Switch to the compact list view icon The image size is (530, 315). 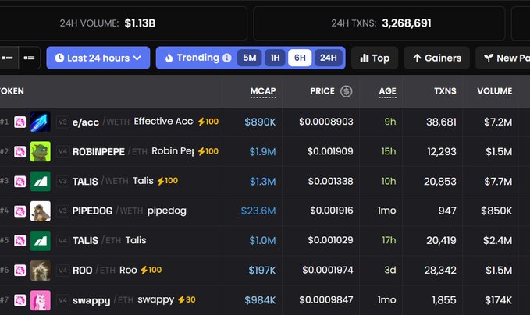8,58
